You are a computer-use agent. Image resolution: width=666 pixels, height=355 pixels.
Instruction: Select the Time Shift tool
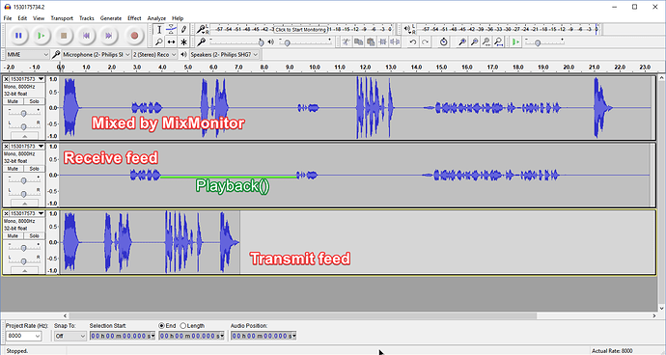pyautogui.click(x=171, y=41)
